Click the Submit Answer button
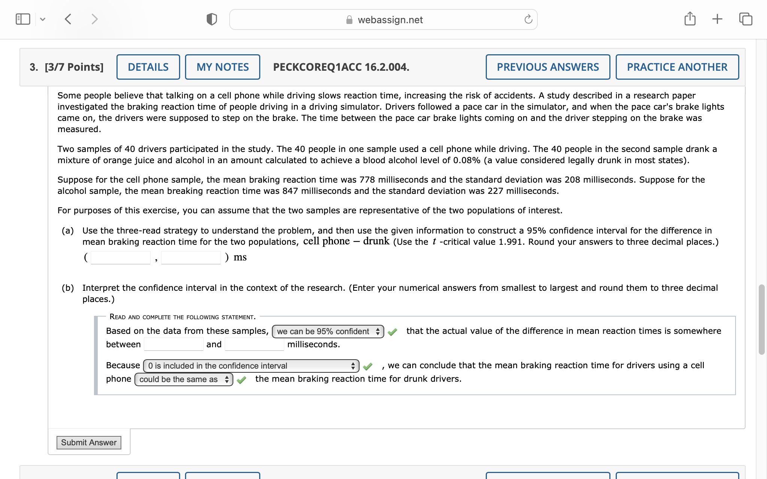Screen dimensions: 767x479 (88, 442)
